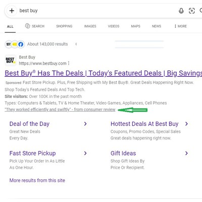The height and width of the screenshot is (202, 202).
Task: Click Great deals happening right now text
Action: pos(141,138)
